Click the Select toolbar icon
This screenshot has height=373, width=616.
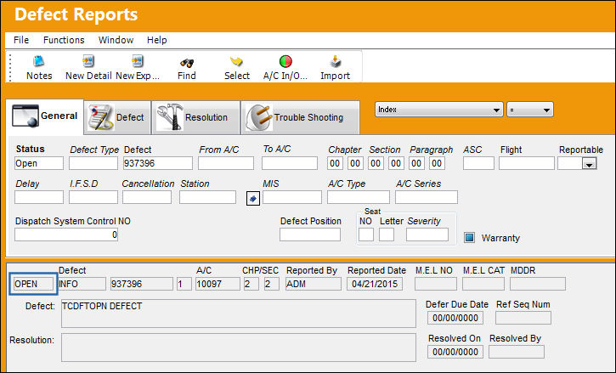[236, 62]
